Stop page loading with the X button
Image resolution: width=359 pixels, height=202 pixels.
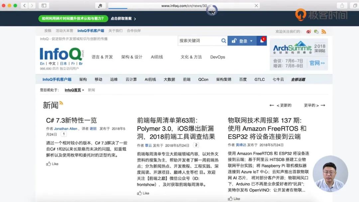pyautogui.click(x=256, y=6)
